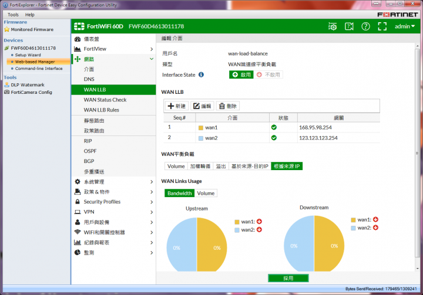Click the Upstream legend wan1 color swatch

coord(237,222)
